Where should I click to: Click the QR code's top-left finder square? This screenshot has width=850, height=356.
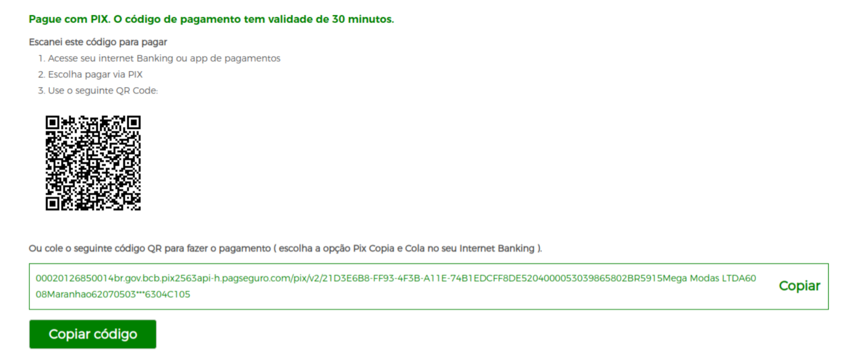(x=52, y=122)
